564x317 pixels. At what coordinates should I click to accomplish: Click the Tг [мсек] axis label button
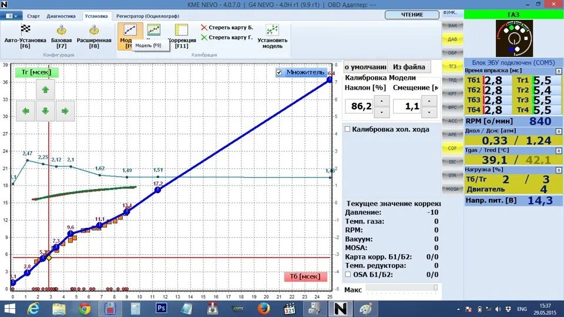pos(36,72)
